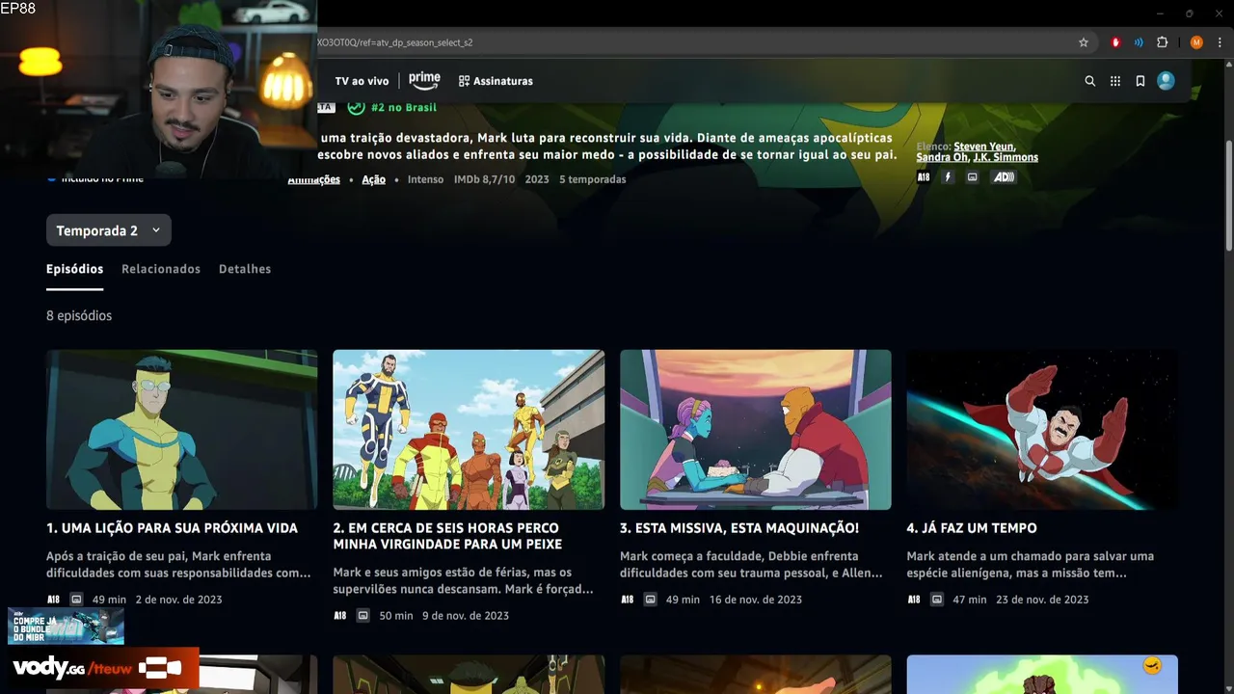Click the A18 rating badge under episode 4
The height and width of the screenshot is (694, 1234).
coord(914,600)
